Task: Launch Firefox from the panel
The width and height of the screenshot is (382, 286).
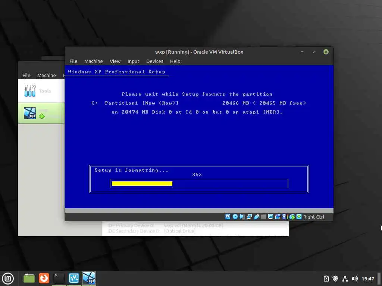Action: (x=44, y=279)
